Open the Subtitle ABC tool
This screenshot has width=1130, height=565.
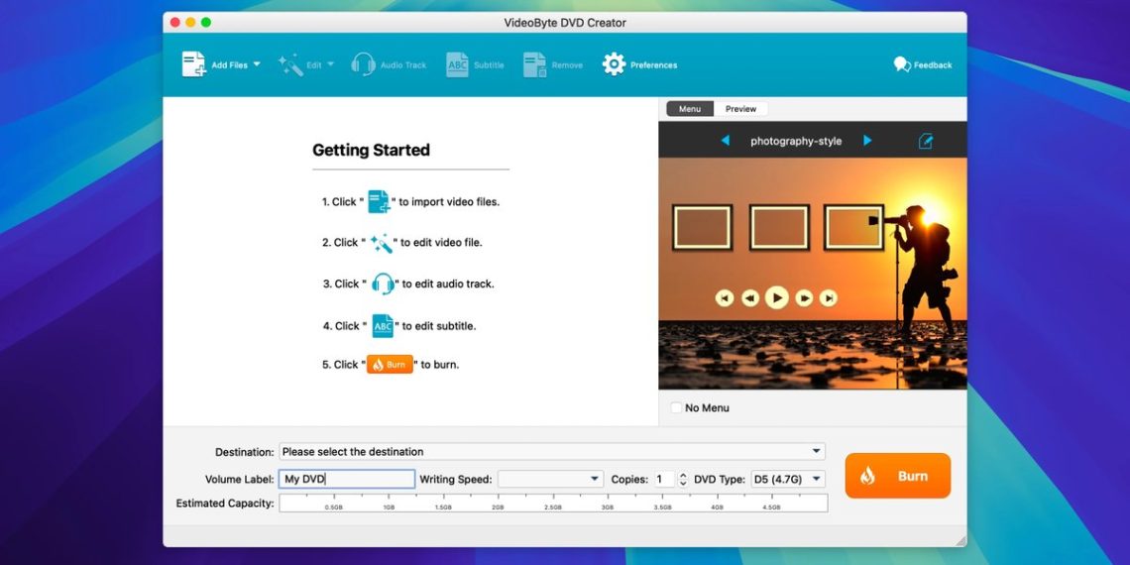457,64
